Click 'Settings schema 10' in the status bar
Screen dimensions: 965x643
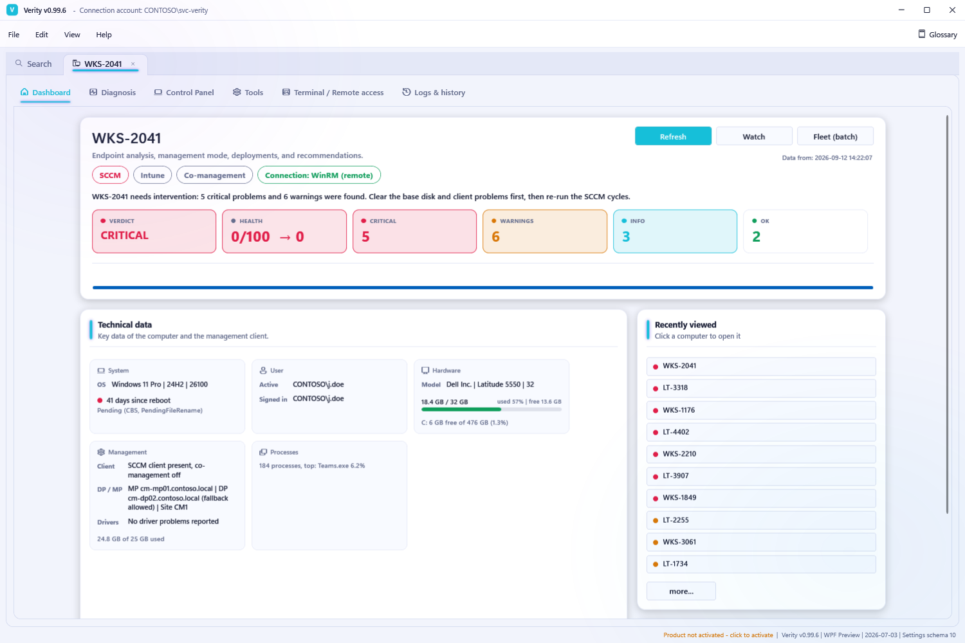click(x=929, y=635)
